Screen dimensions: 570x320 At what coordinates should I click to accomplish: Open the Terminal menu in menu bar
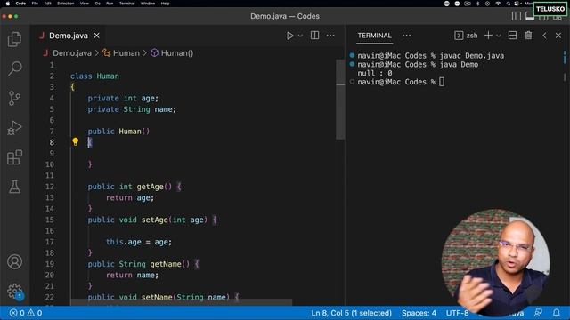tap(126, 4)
